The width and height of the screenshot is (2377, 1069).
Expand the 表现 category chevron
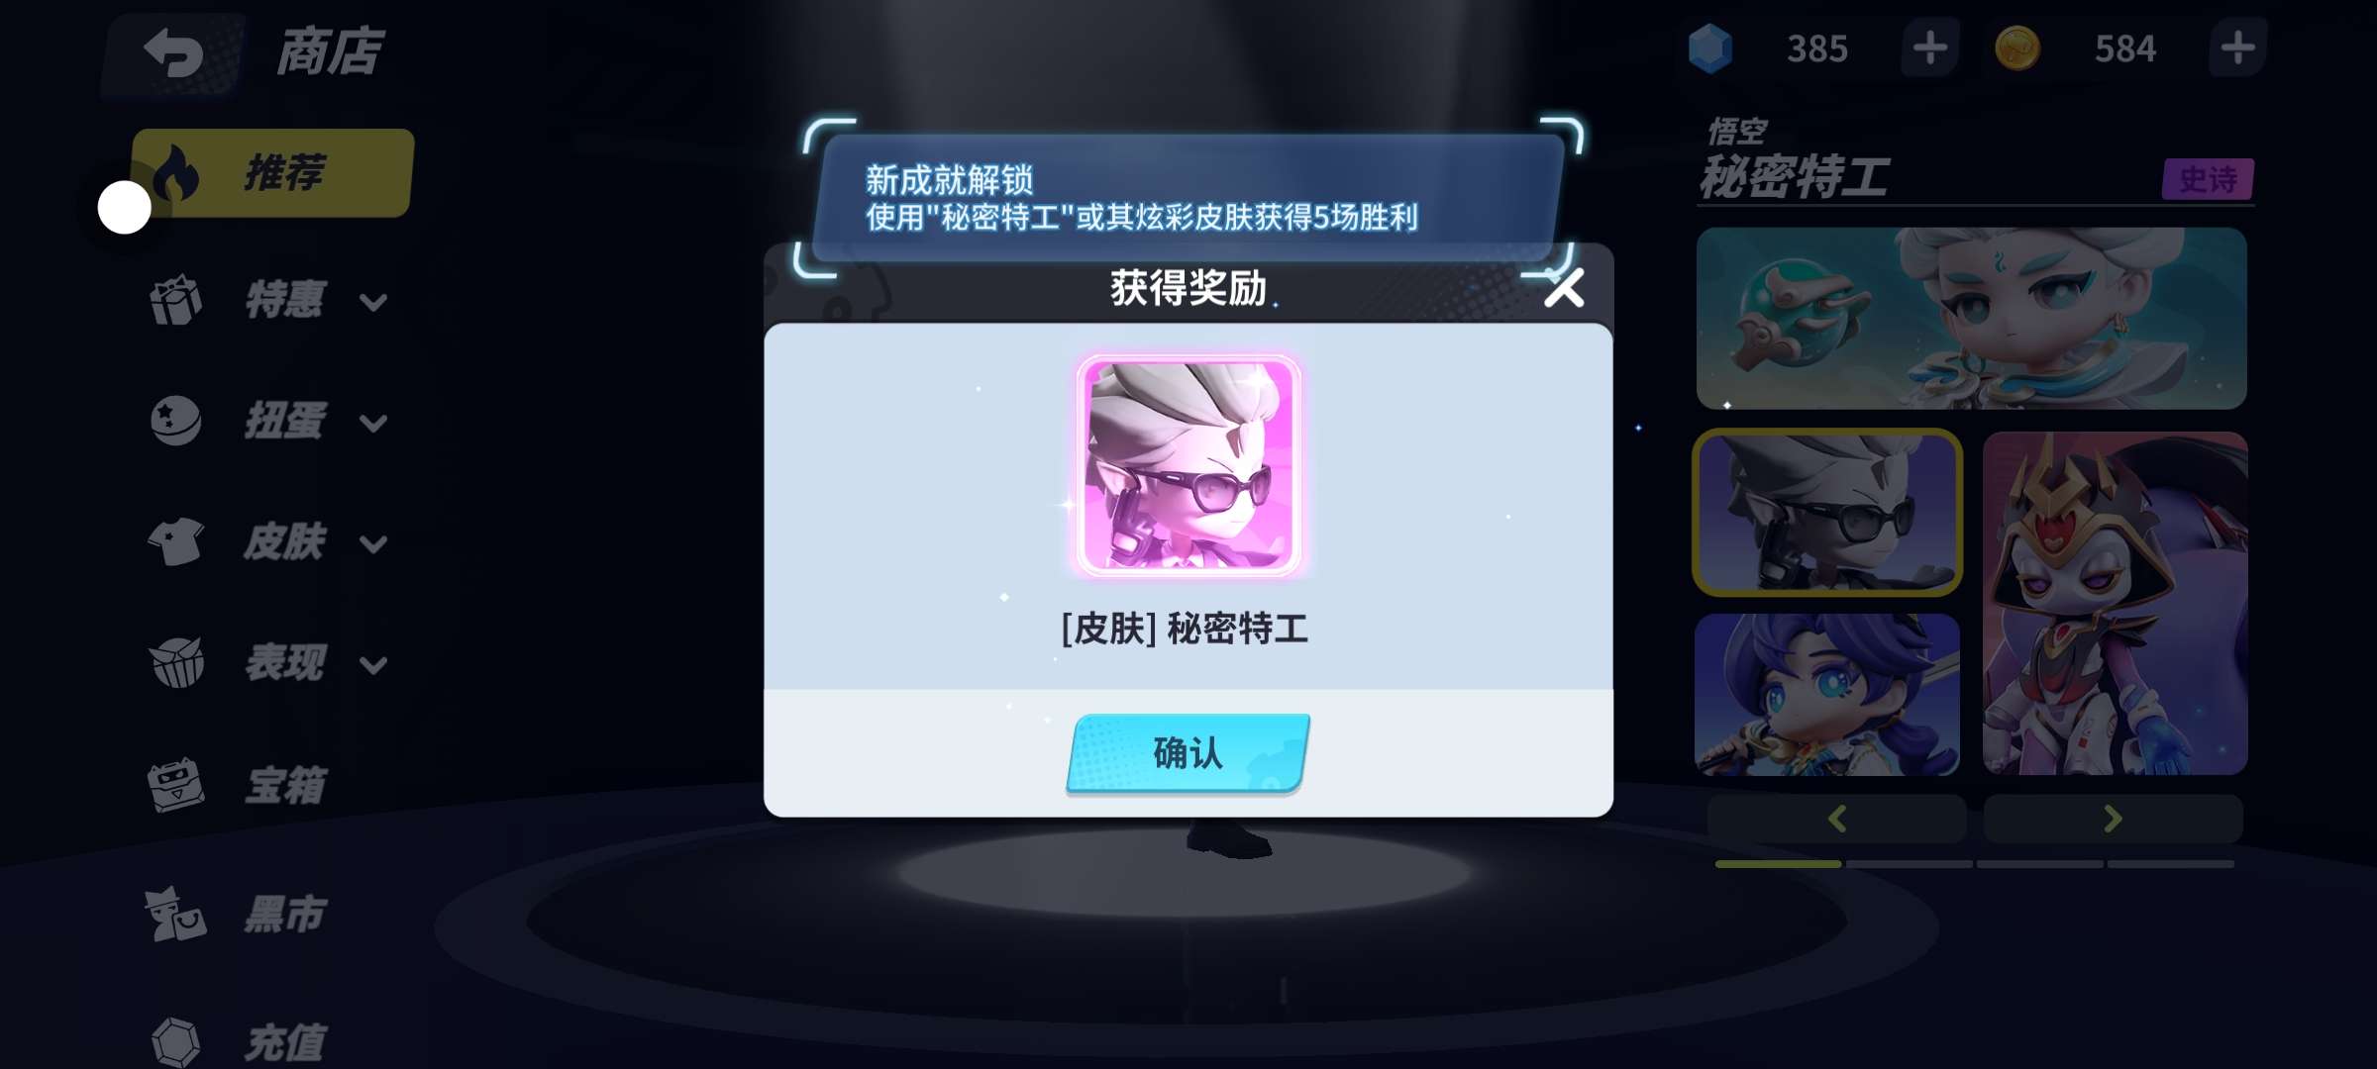(372, 665)
